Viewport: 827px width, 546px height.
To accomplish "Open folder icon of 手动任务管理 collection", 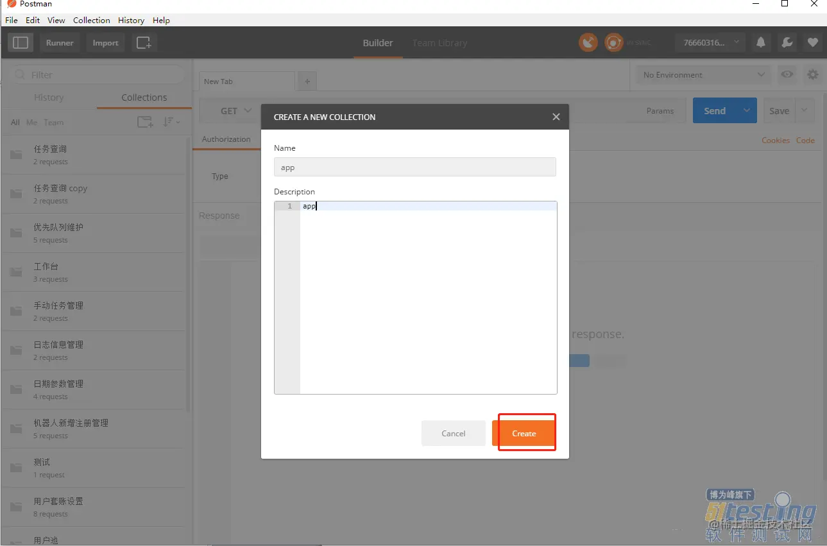I will click(x=17, y=311).
